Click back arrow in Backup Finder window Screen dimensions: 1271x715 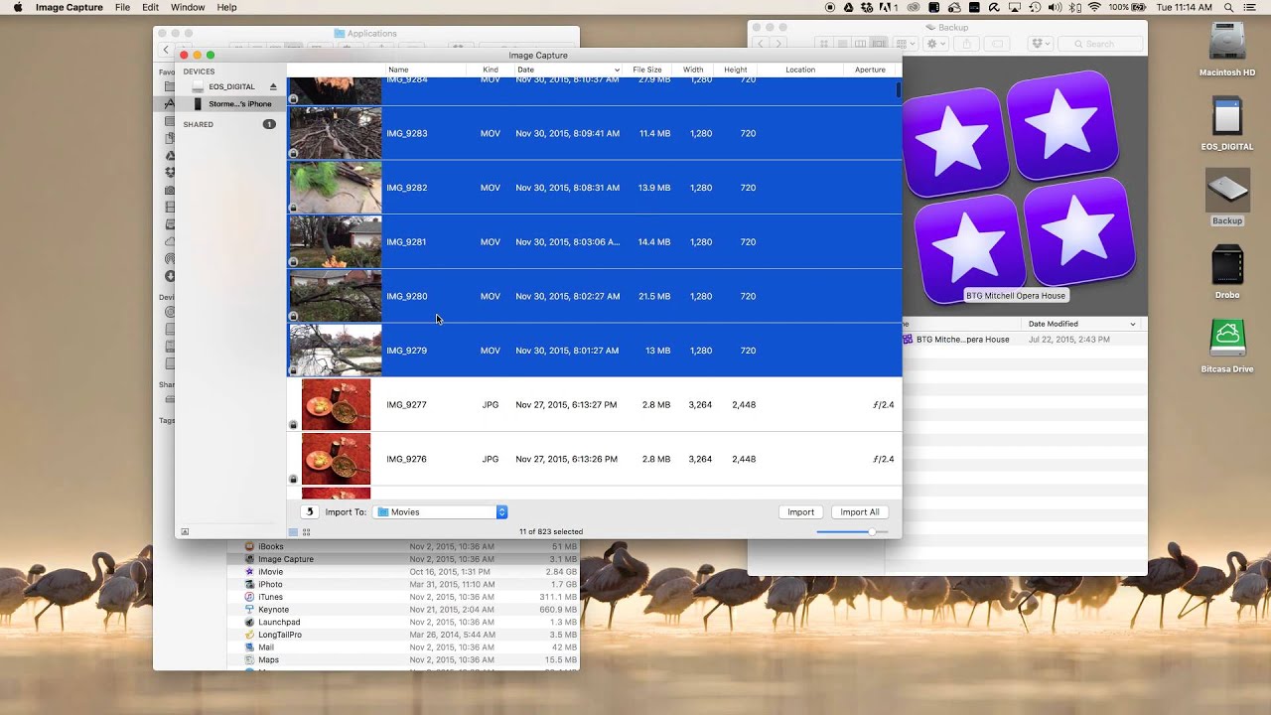(x=761, y=44)
